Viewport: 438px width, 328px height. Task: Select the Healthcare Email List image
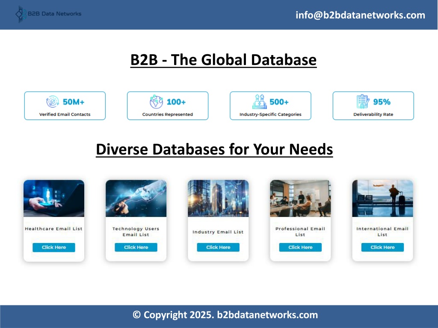tap(54, 198)
